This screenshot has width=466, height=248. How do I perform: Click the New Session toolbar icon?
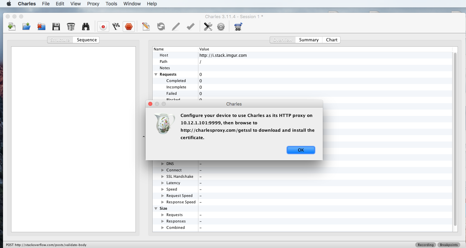coord(12,27)
